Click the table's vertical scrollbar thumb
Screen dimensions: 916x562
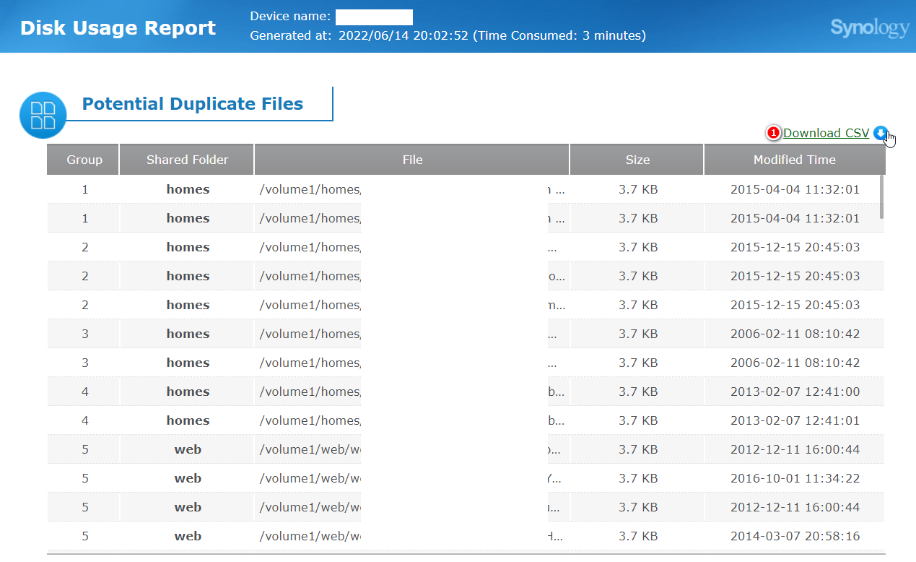click(881, 196)
